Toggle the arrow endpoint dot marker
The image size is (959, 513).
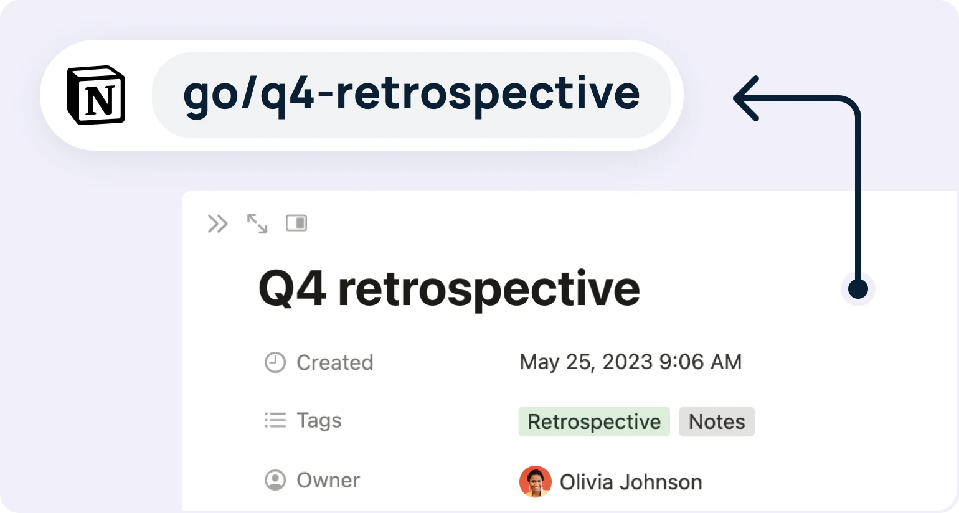pyautogui.click(x=858, y=289)
